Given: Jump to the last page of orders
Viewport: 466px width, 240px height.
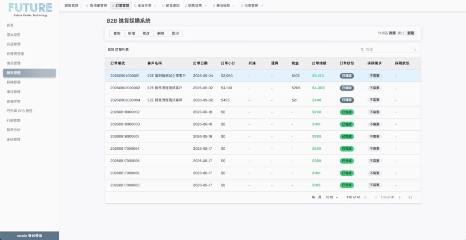Looking at the screenshot, I should point(410,198).
